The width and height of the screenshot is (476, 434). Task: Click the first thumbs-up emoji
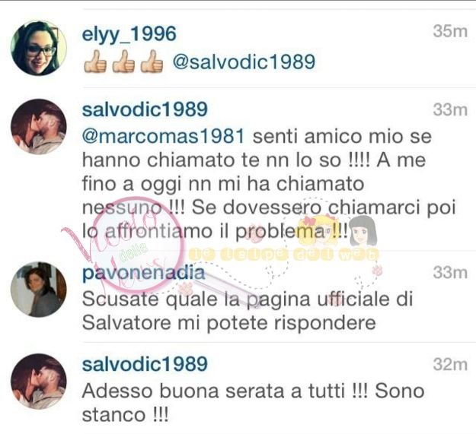pos(95,62)
